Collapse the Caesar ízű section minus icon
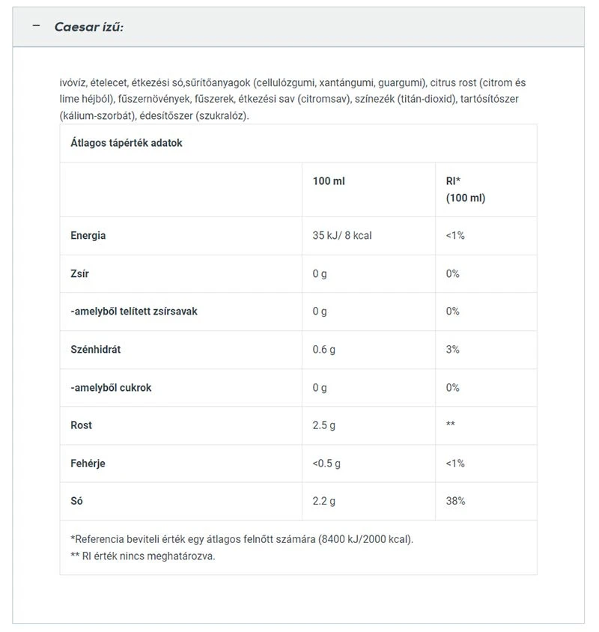The width and height of the screenshot is (599, 632). tap(36, 26)
